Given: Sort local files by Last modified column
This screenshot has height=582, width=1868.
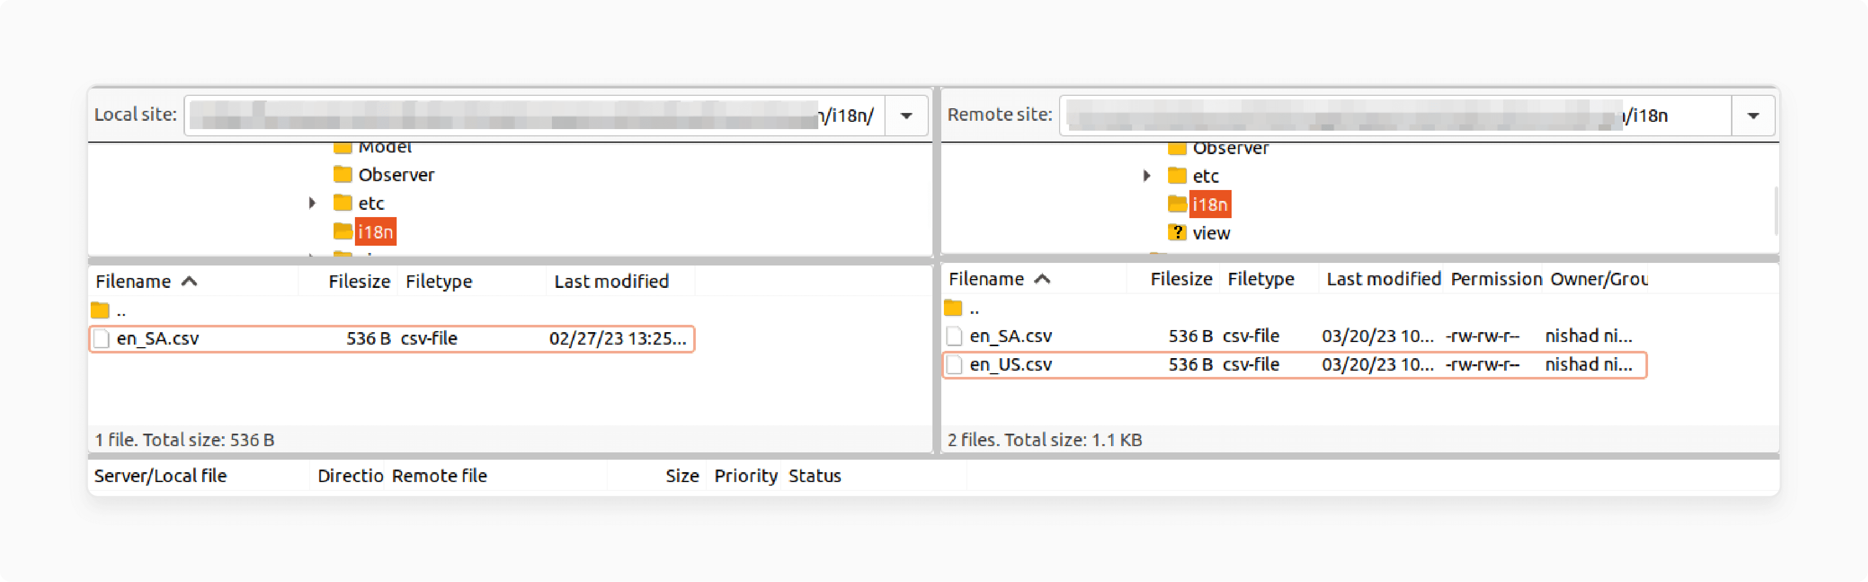Looking at the screenshot, I should pos(620,282).
